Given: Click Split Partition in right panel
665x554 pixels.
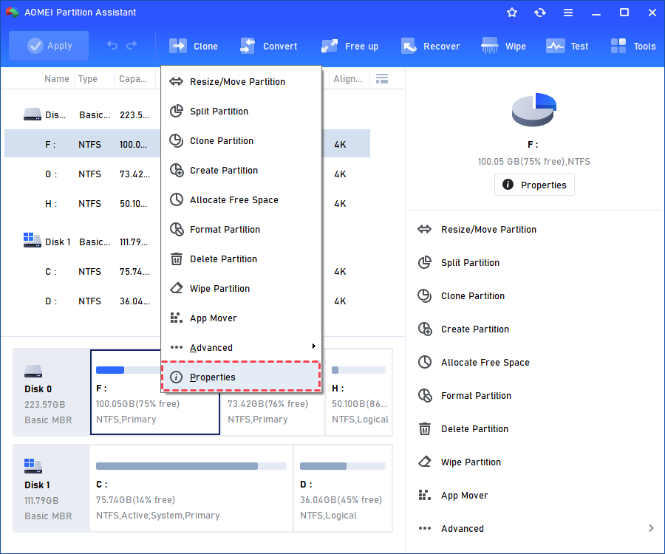Looking at the screenshot, I should click(459, 263).
